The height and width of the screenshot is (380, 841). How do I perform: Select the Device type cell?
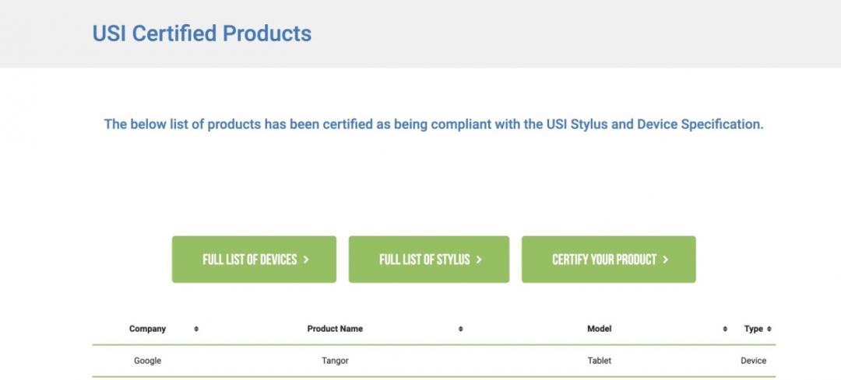point(753,361)
